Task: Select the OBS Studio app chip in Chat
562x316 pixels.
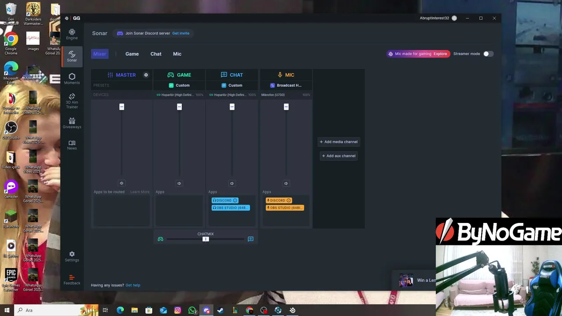Action: [x=231, y=208]
